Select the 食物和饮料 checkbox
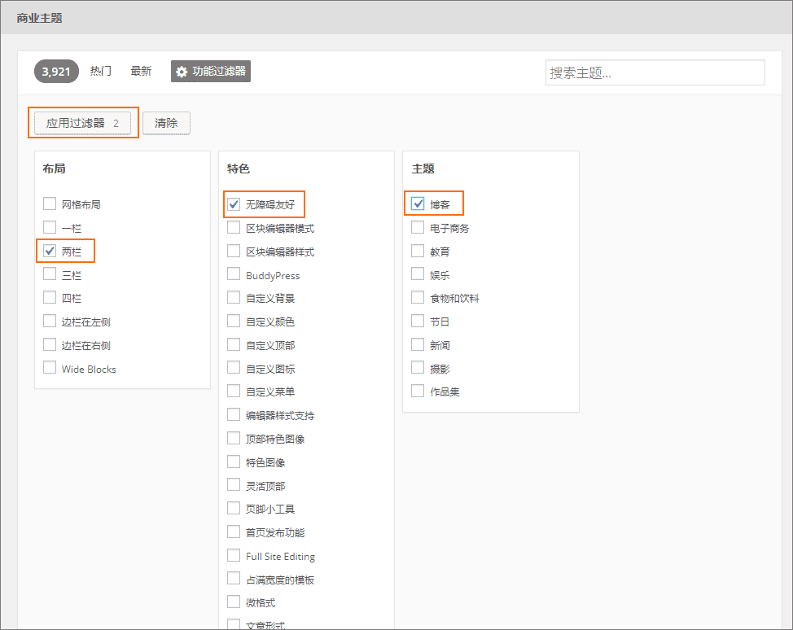This screenshot has height=630, width=793. pyautogui.click(x=418, y=297)
